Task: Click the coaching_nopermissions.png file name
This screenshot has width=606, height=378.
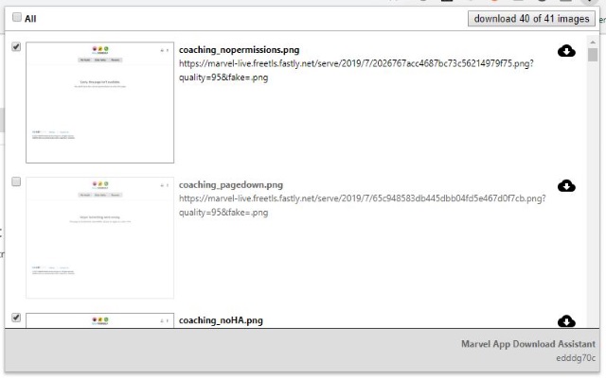Action: (239, 50)
